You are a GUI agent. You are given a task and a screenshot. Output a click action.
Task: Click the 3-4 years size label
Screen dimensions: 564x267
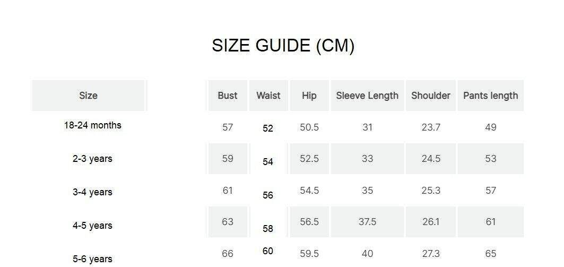[x=92, y=192]
